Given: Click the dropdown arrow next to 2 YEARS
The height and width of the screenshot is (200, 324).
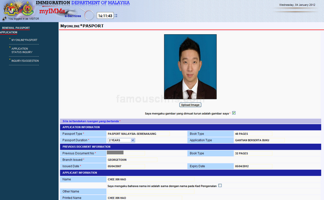Looking at the screenshot, I should pyautogui.click(x=133, y=140).
